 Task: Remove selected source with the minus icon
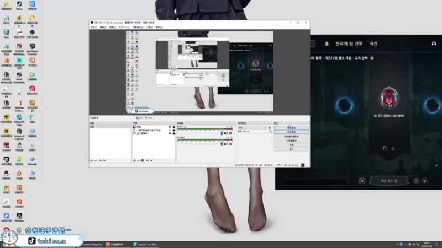pos(139,160)
